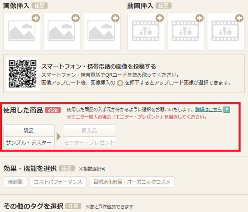Click plus icon on third image slot

coord(115,18)
